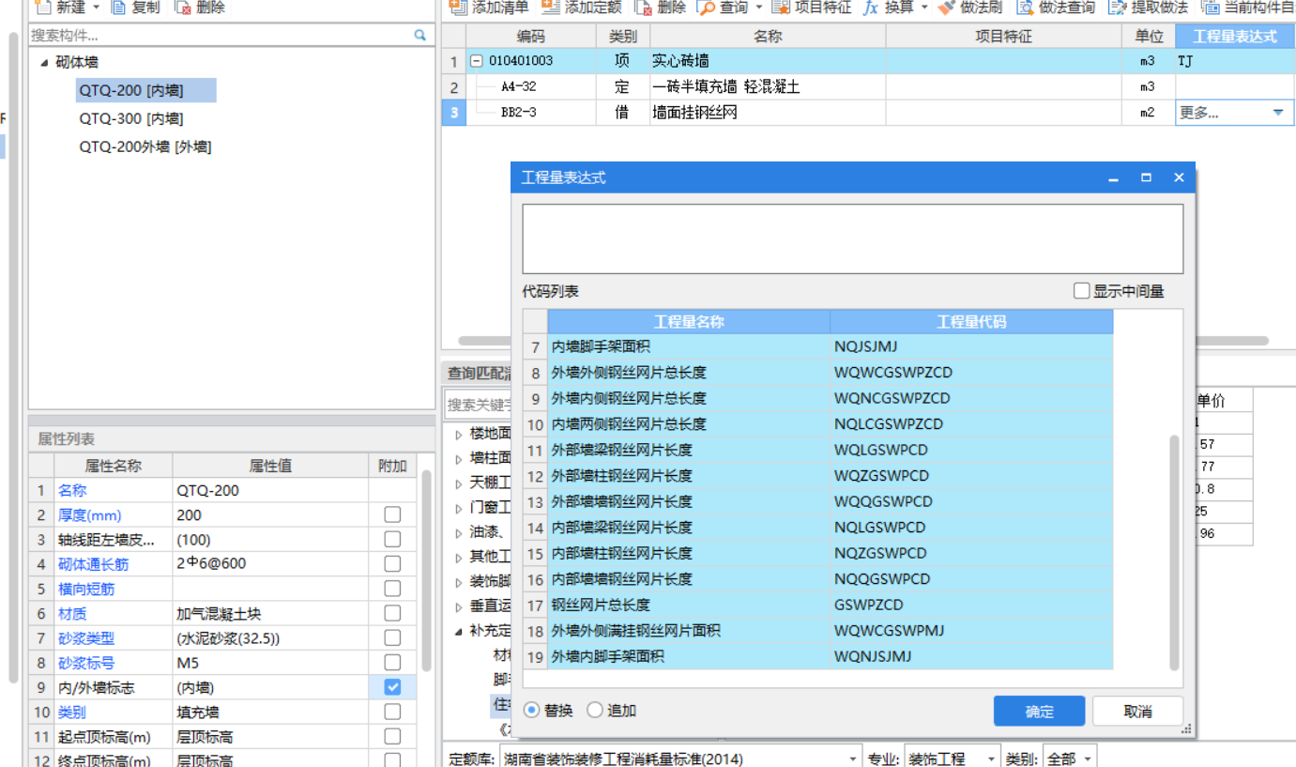Select the 替换 radio button
1296x767 pixels.
[x=532, y=711]
